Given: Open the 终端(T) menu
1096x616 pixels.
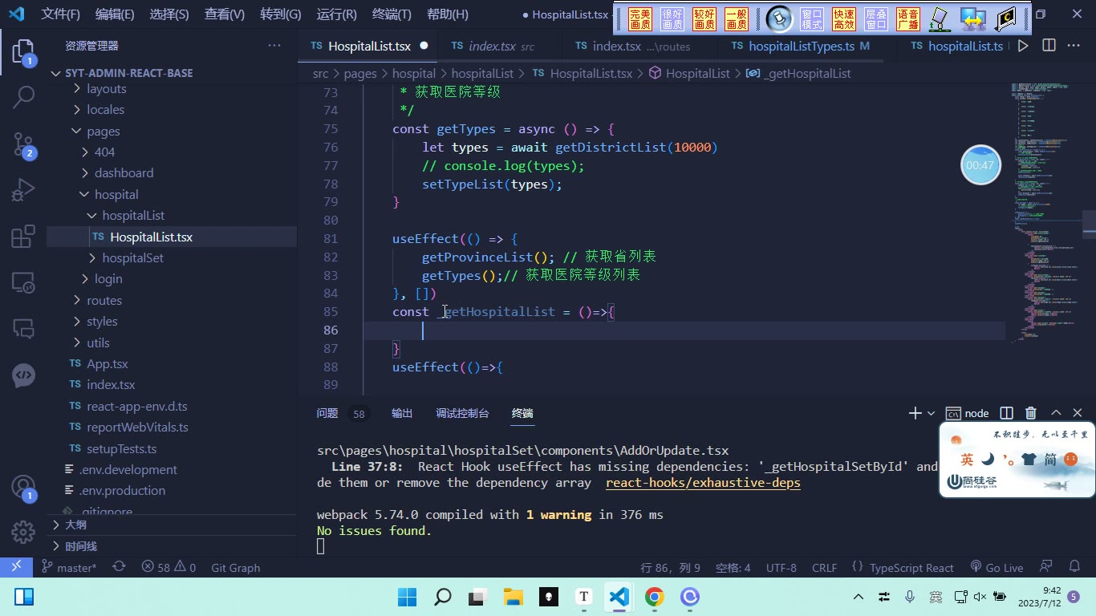Looking at the screenshot, I should tap(392, 14).
